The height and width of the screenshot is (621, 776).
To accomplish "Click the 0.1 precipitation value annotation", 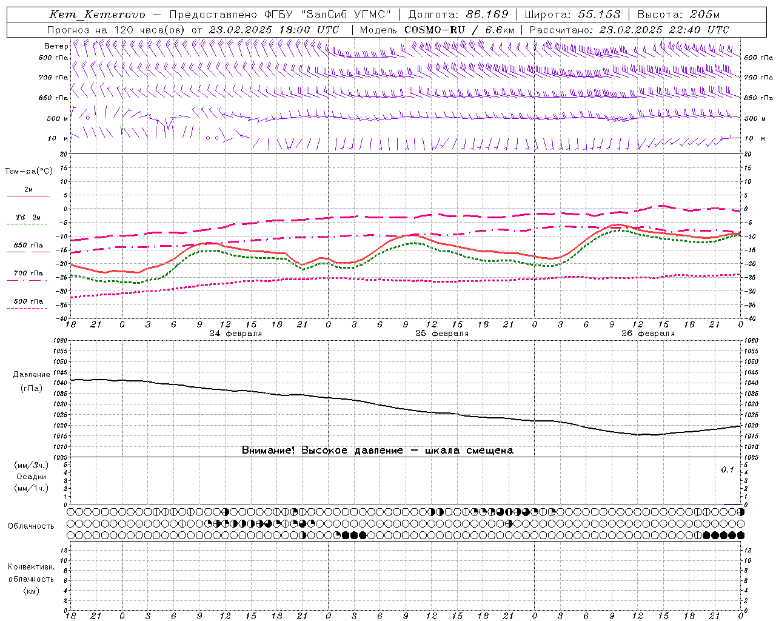I will [x=727, y=470].
